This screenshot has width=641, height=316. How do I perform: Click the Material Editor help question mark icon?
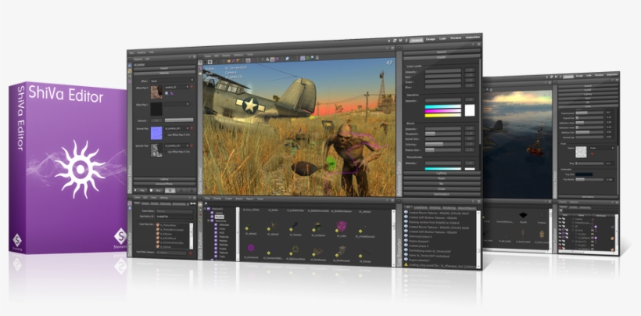click(189, 57)
